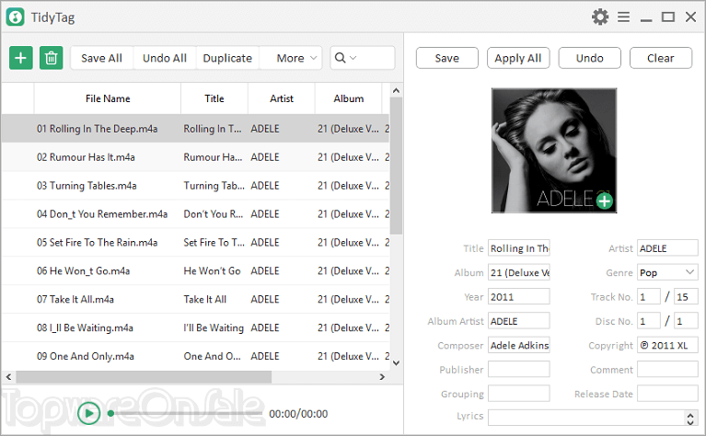Click the Release Date field

tap(667, 394)
